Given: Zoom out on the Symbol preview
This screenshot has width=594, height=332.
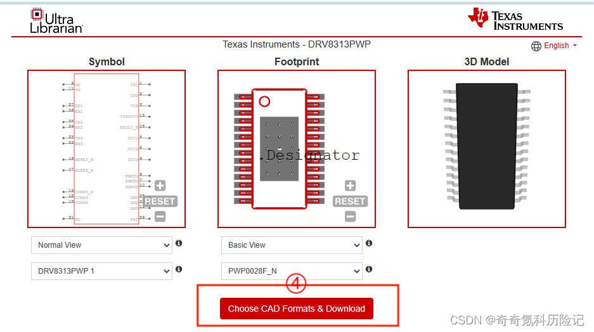Looking at the screenshot, I should click(160, 217).
